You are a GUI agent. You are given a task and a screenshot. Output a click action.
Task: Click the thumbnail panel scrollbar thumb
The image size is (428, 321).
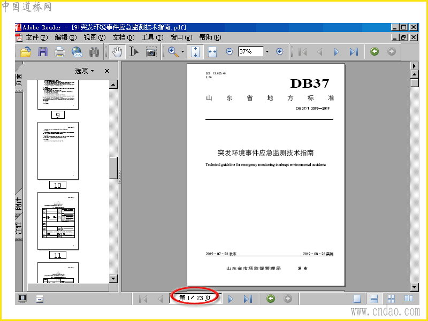click(x=113, y=168)
